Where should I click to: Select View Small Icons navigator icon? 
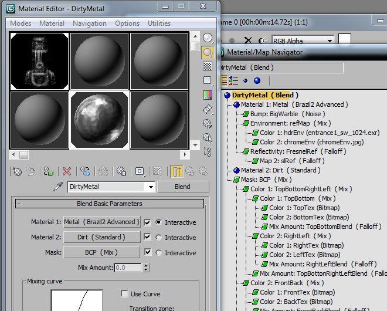pyautogui.click(x=245, y=80)
